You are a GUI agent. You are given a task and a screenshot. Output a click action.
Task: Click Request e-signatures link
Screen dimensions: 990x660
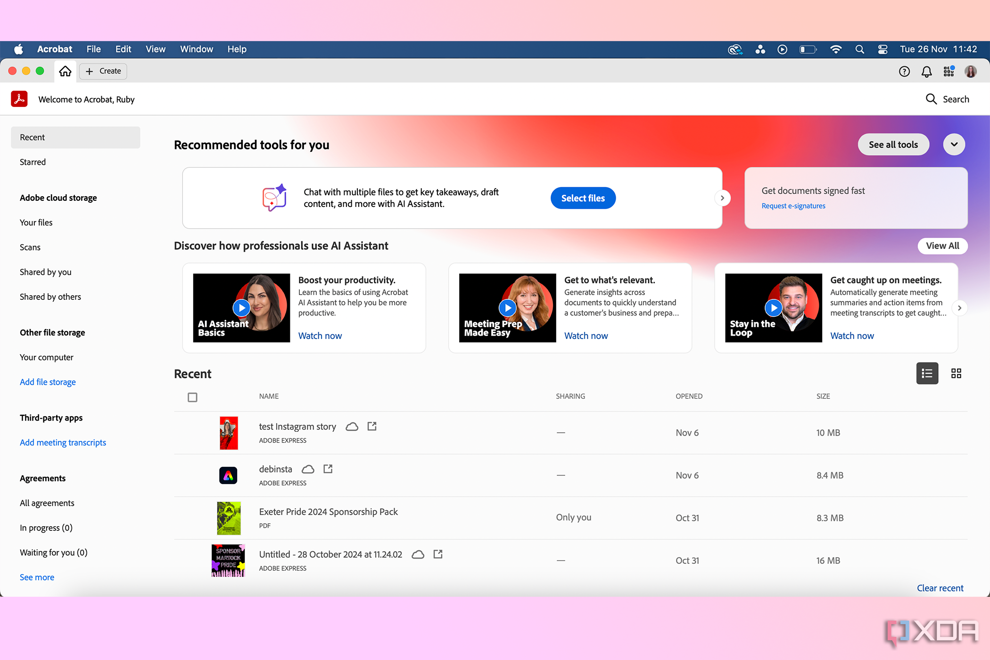[793, 206]
